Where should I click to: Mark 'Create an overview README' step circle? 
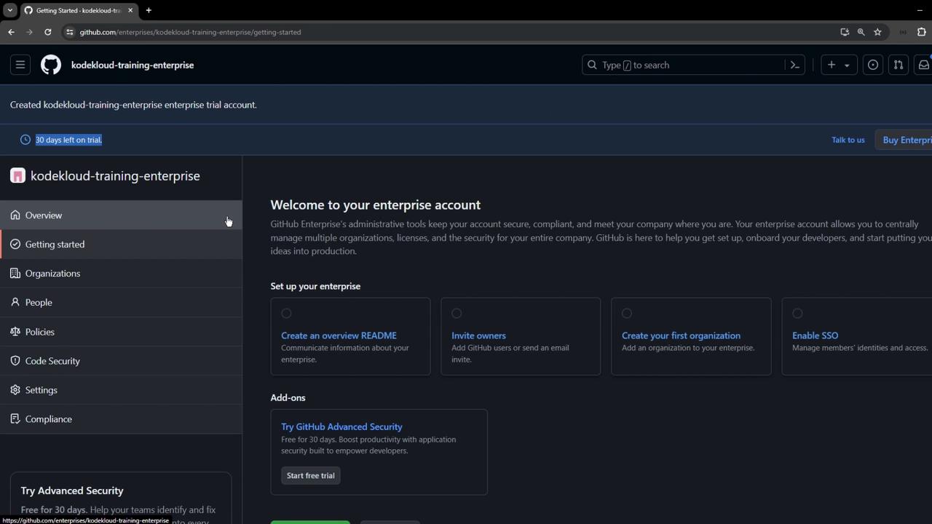point(286,314)
